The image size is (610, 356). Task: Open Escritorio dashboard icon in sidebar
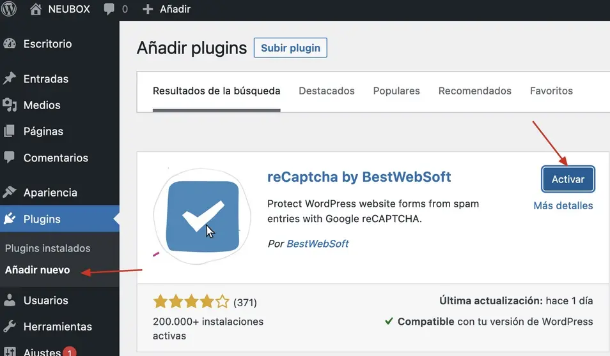click(10, 44)
